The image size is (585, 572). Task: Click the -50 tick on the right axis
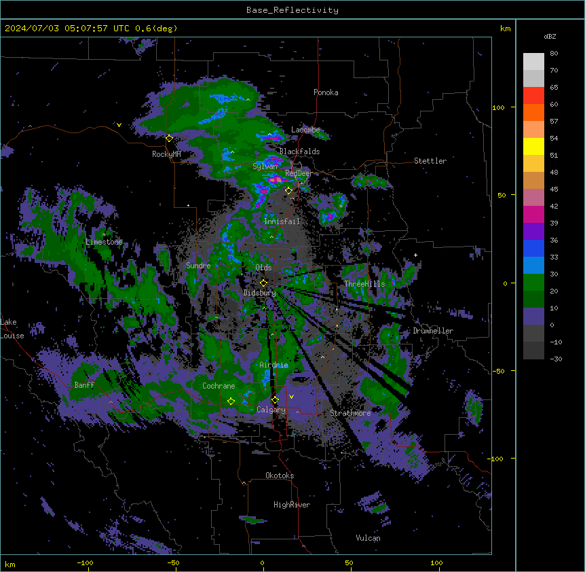click(498, 371)
